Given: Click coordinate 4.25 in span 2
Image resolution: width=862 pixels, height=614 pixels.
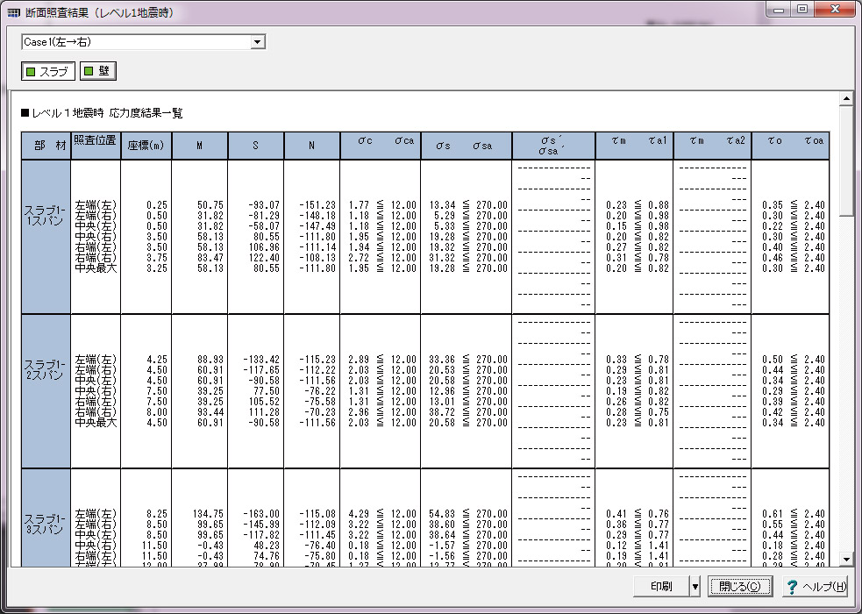Looking at the screenshot, I should point(157,360).
